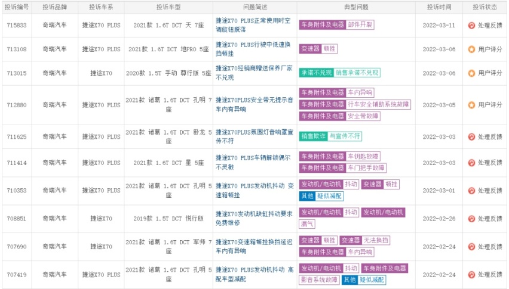This screenshot has height=289, width=509.
Task: Click the 处理反馈 icon for complaint 707419
Action: (x=471, y=275)
